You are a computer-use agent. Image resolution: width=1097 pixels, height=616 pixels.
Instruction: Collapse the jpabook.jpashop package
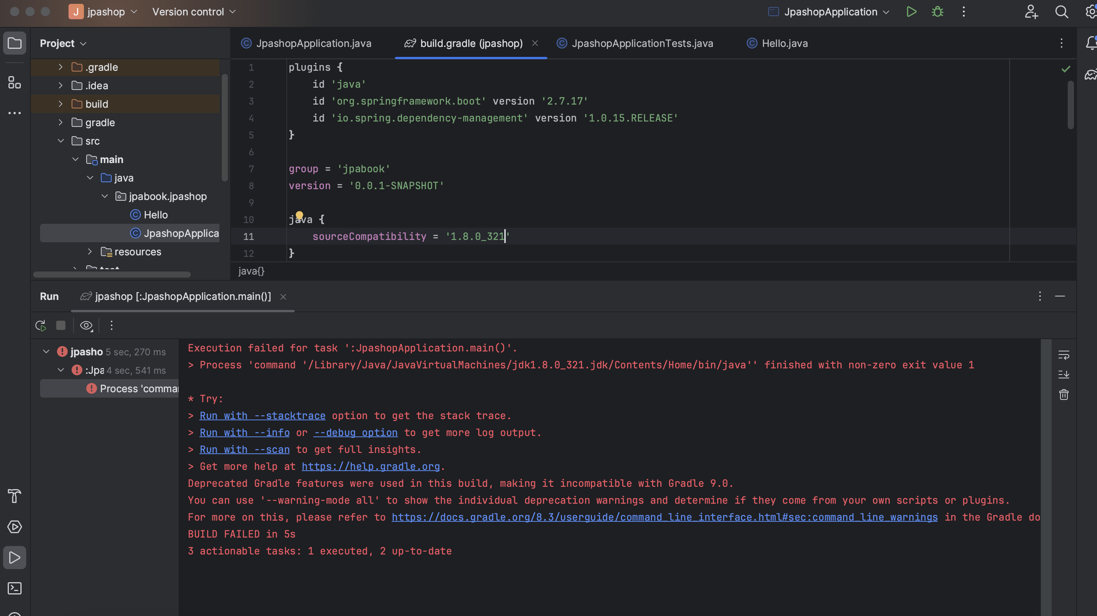click(105, 196)
